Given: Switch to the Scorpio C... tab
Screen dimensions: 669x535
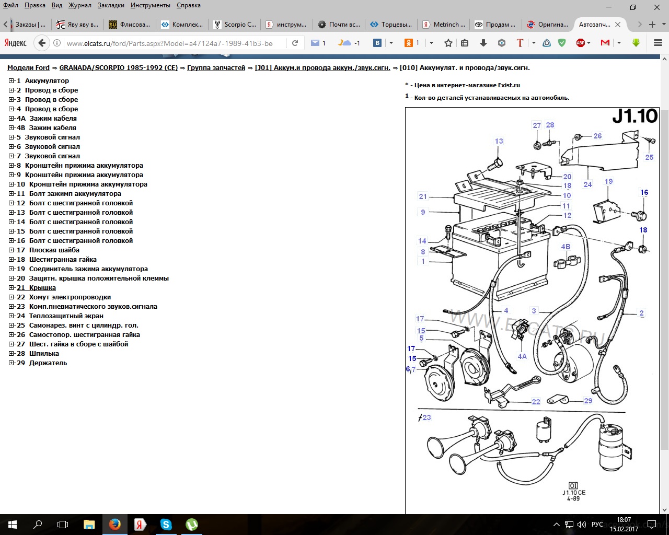Looking at the screenshot, I should (x=235, y=24).
